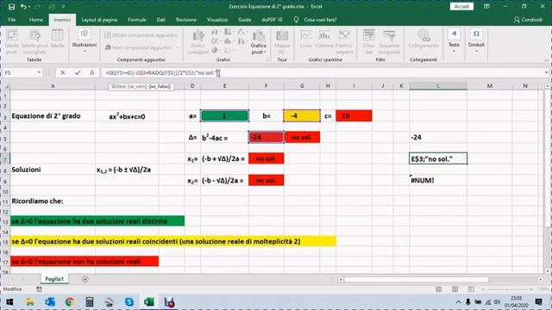Click Grafici consigliati button
Viewport: 552px width, 310px height.
point(198,42)
